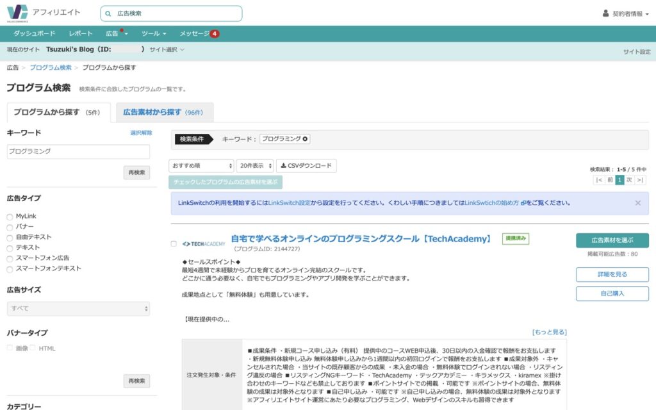Select the MyLink ad type
Image resolution: width=656 pixels, height=410 pixels.
click(x=10, y=217)
